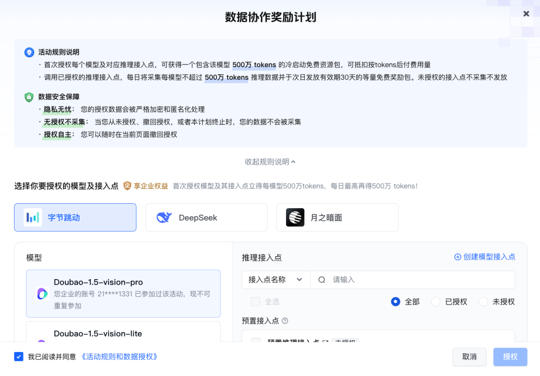Screen dimensions: 540x376
Task: Select the 已授权 radio button
Action: point(435,302)
